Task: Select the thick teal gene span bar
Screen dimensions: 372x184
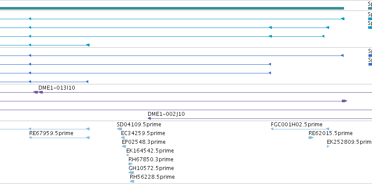Action: pyautogui.click(x=172, y=8)
